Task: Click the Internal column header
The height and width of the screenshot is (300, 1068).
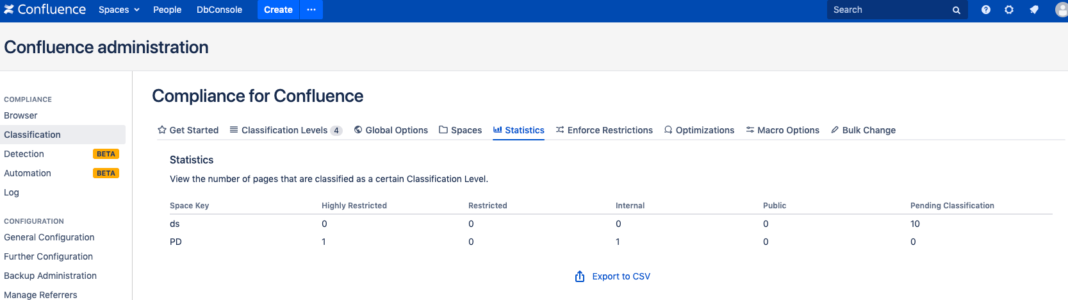Action: (630, 206)
